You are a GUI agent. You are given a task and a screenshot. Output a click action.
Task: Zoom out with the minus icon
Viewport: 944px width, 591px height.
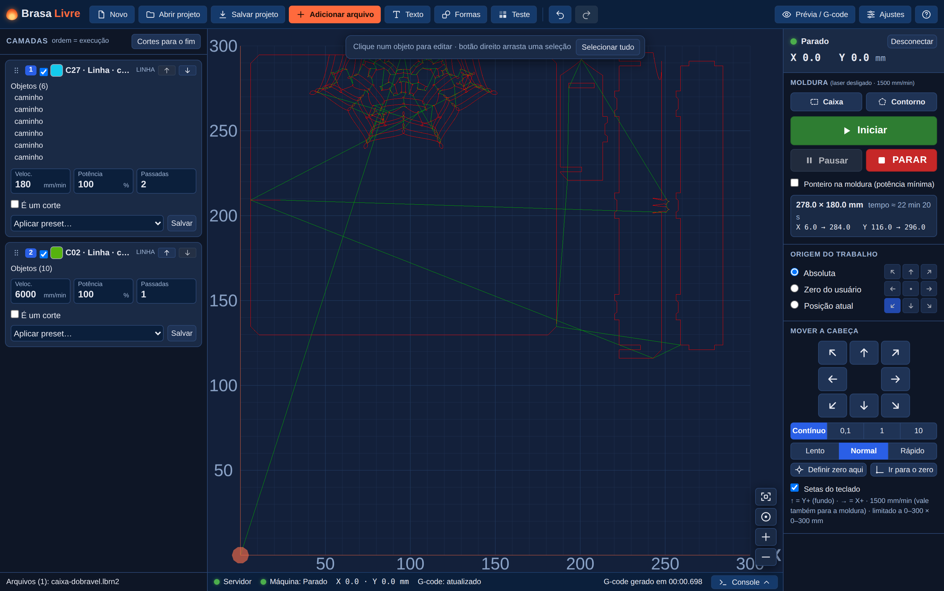pos(766,557)
